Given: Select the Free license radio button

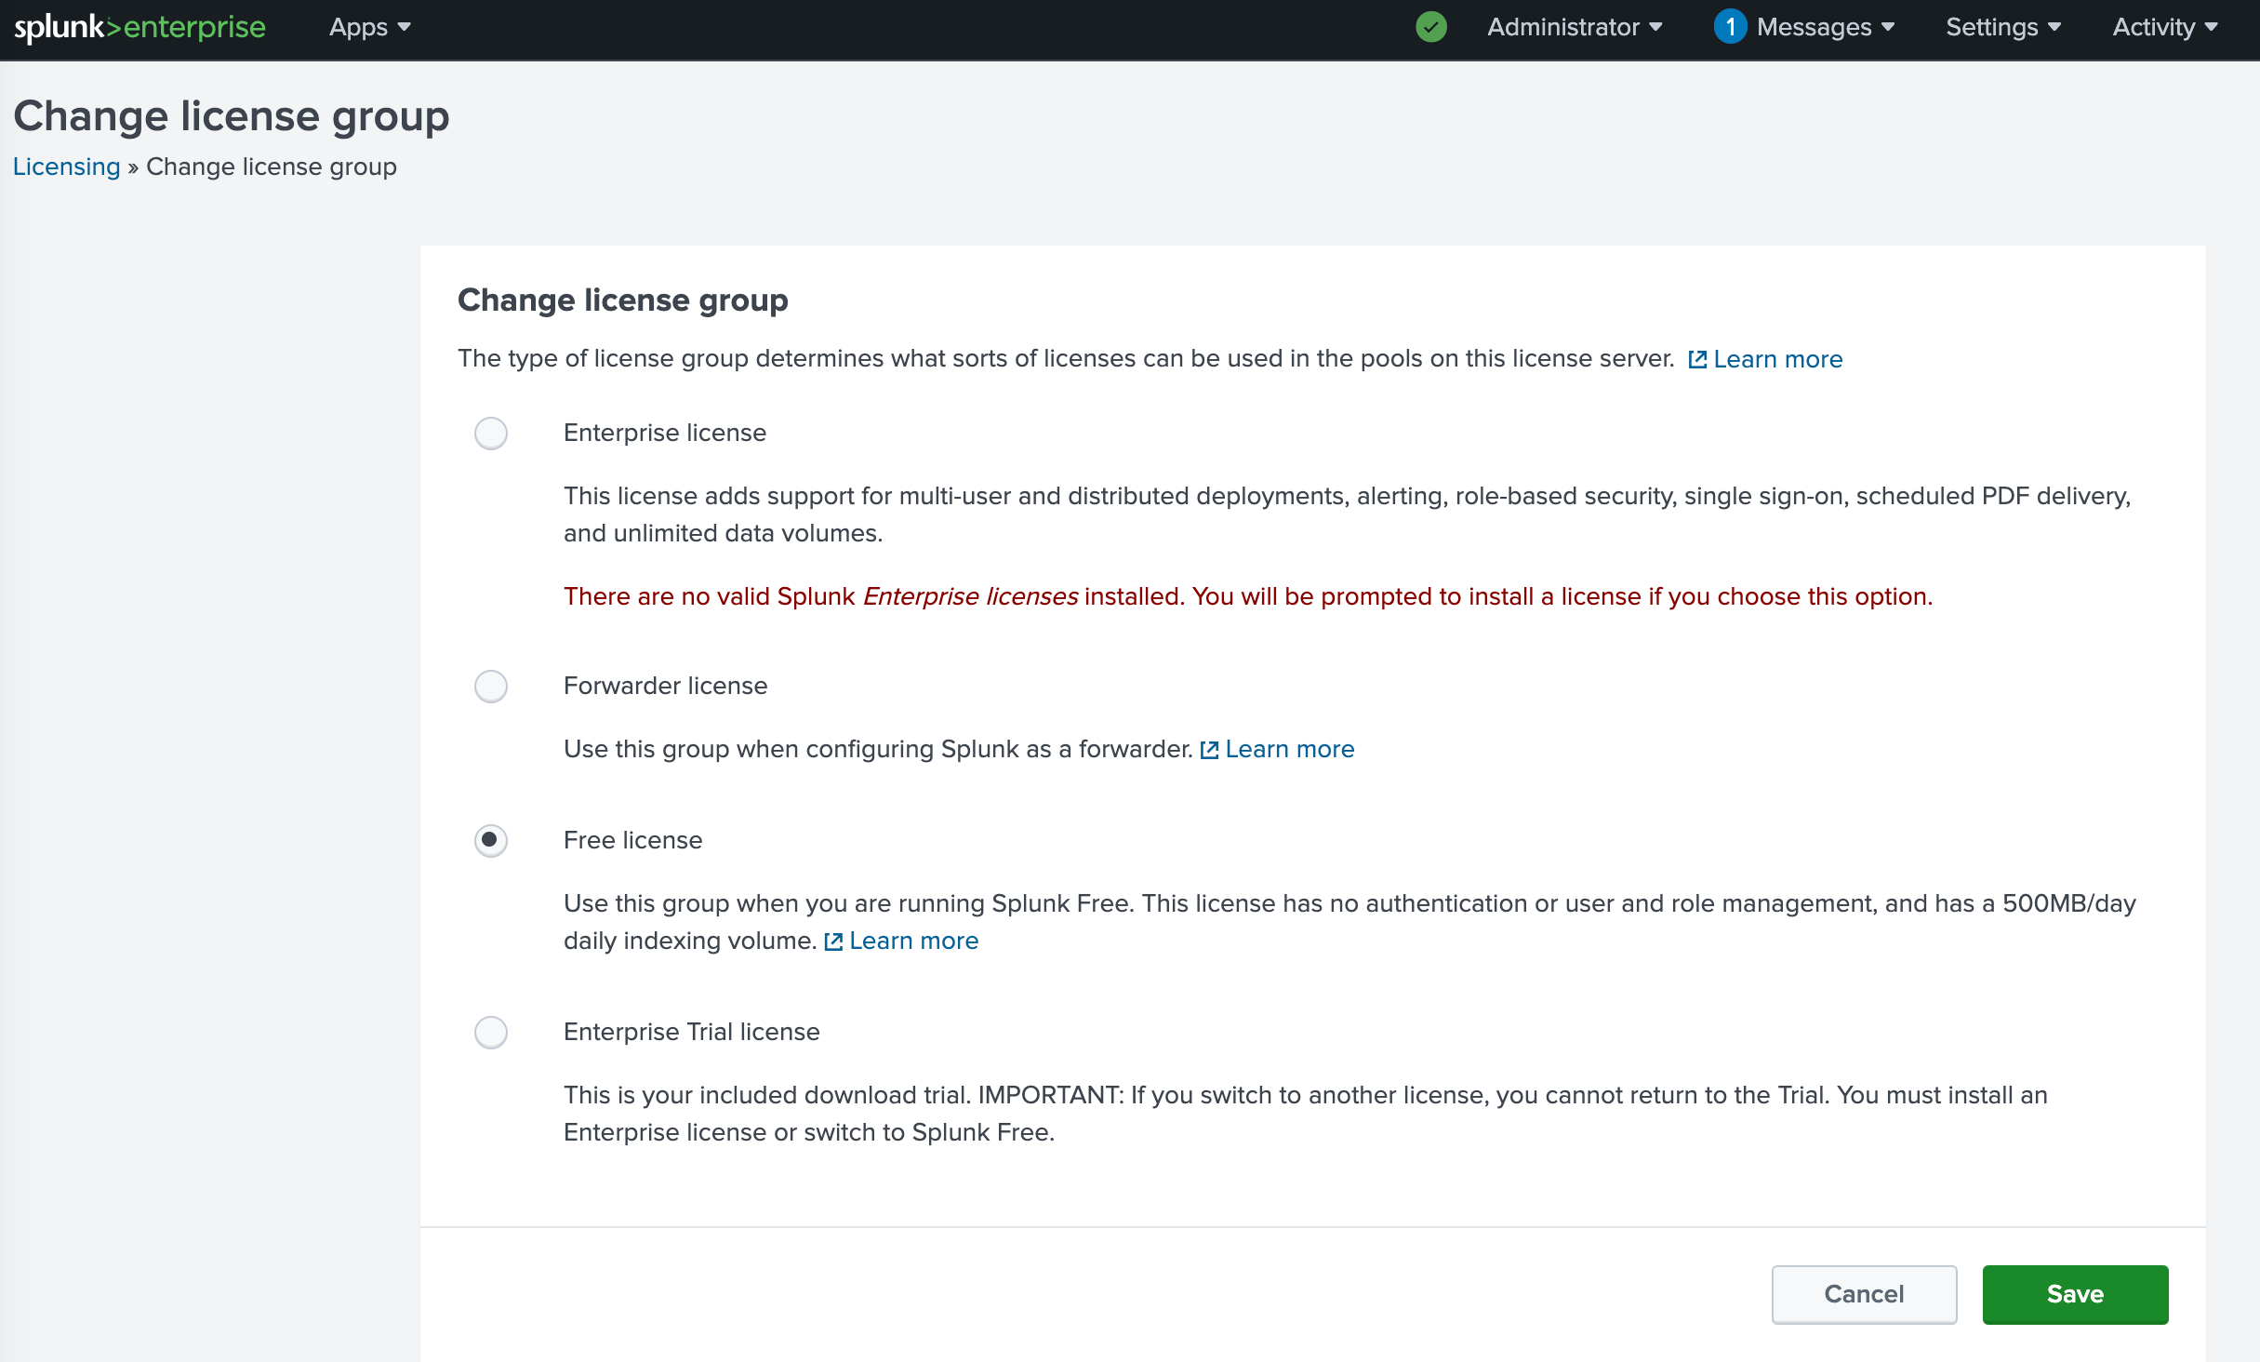Looking at the screenshot, I should [491, 840].
